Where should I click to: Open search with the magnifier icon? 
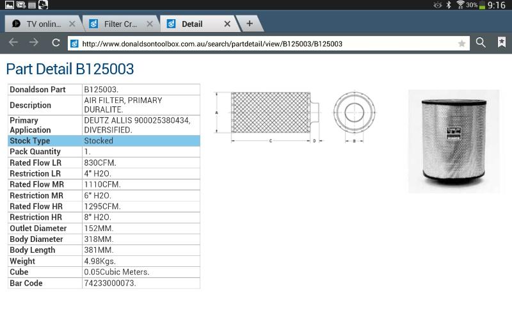click(x=481, y=42)
